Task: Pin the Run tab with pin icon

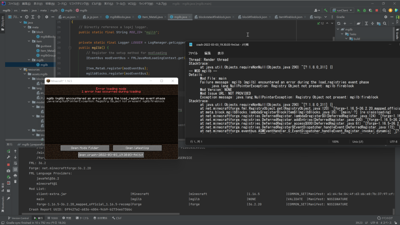Action: pos(8,198)
